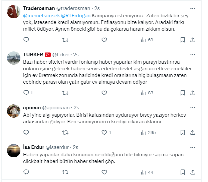Open more options on apocan's tweet

pyautogui.click(x=193, y=108)
